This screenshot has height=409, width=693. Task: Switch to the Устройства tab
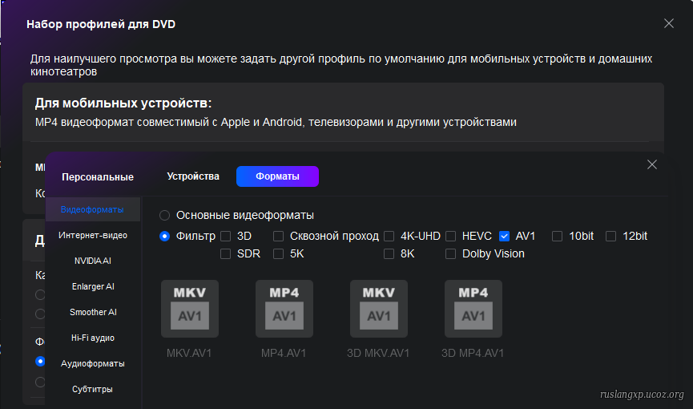[x=193, y=176]
